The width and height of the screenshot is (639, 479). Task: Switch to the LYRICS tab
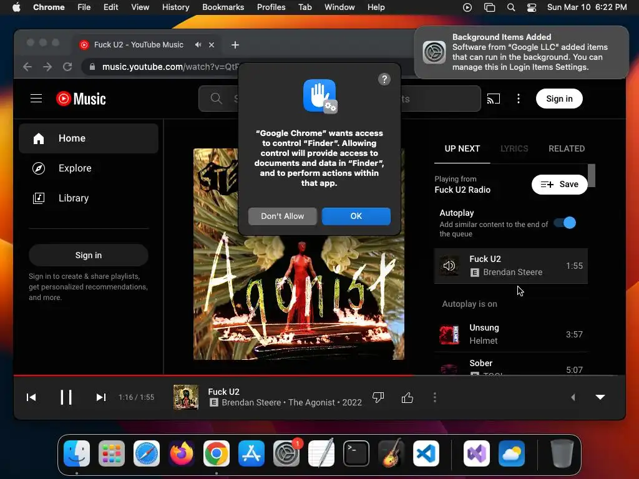click(x=514, y=148)
